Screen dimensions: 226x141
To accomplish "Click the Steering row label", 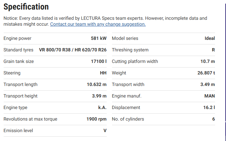I will point(12,73).
